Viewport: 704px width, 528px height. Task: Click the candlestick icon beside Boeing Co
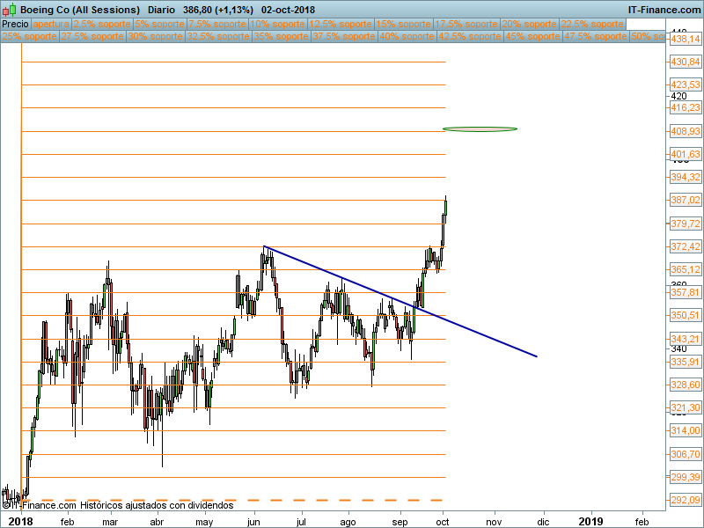(x=7, y=10)
